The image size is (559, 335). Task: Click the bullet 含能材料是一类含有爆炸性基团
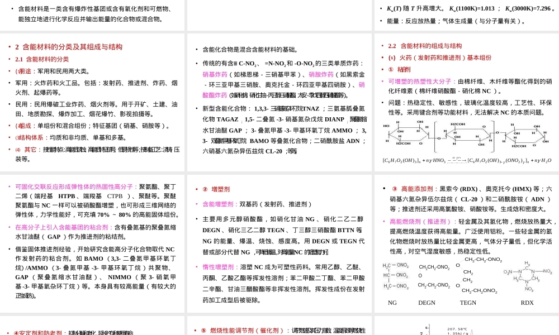pyautogui.click(x=95, y=14)
